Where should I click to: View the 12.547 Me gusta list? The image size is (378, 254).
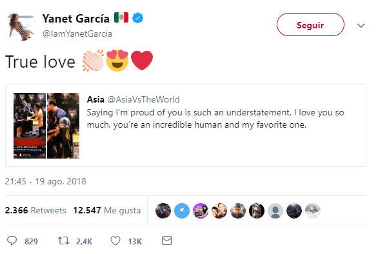[107, 210]
